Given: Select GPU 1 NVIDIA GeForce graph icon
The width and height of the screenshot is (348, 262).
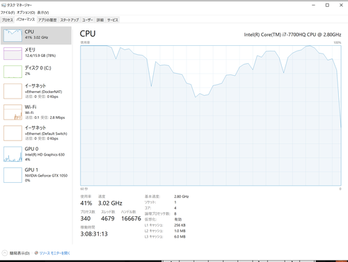Looking at the screenshot, I should tap(13, 175).
